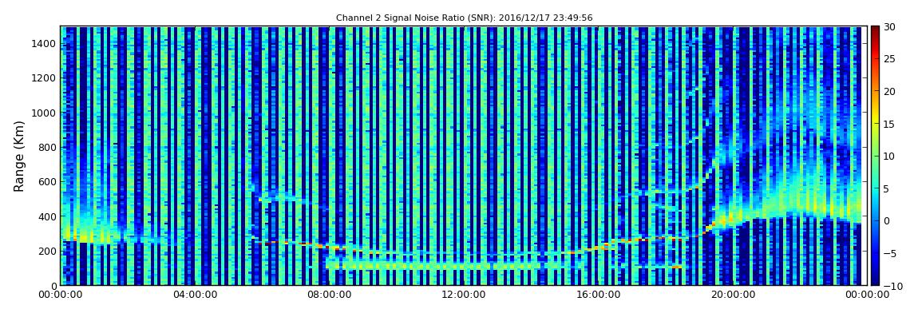The height and width of the screenshot is (325, 918).
Task: Click the Range (Km) y-axis label
Action: pos(18,157)
